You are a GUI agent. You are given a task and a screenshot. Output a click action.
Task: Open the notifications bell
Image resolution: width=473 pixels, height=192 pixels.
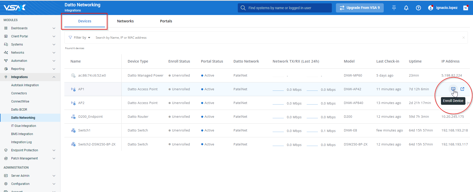coord(406,8)
